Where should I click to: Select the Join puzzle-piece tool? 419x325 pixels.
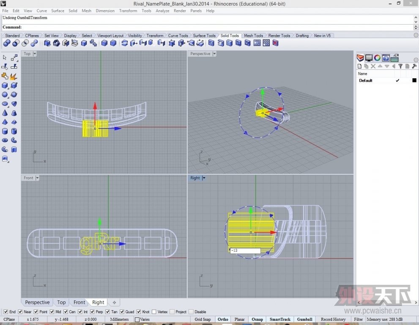pos(5,76)
